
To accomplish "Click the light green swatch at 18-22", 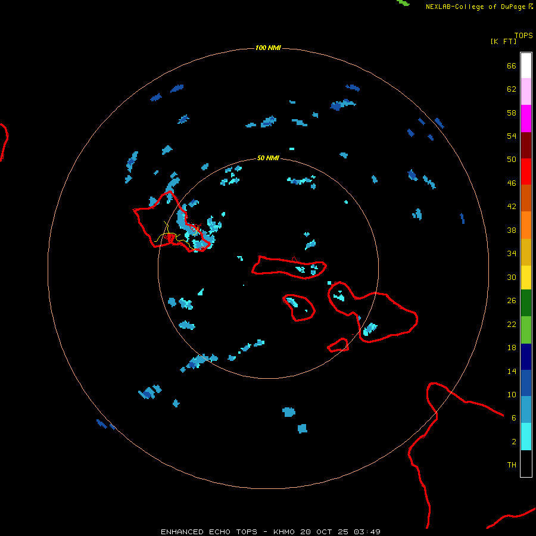I will pyautogui.click(x=526, y=330).
